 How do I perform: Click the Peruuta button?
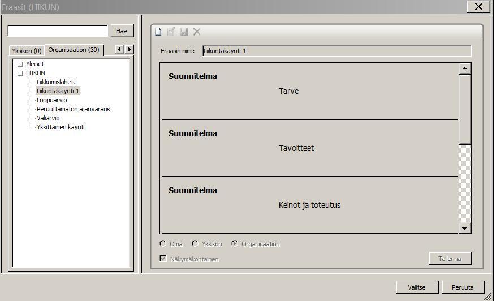(x=463, y=287)
